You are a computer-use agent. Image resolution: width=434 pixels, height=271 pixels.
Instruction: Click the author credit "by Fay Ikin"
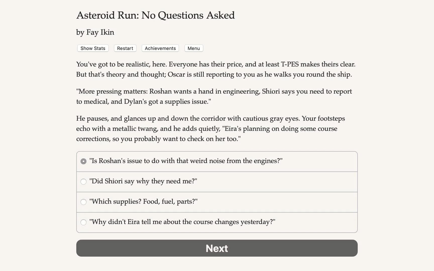tap(95, 32)
